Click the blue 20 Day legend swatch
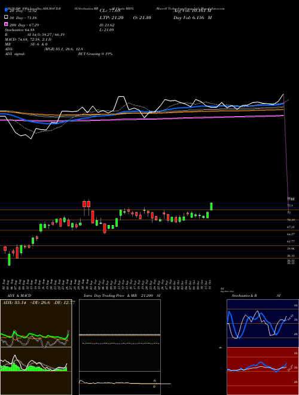Screen dimensions: 299x395 pyautogui.click(x=6, y=10)
